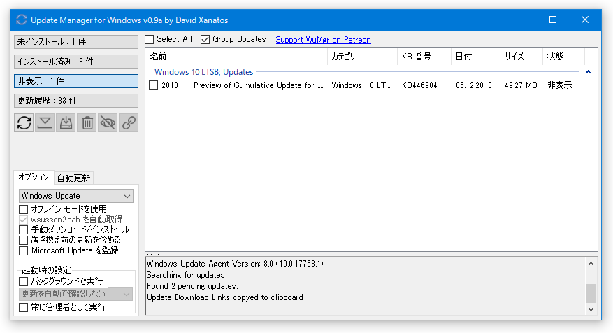Open the Windows Update source dropdown
613x333 pixels.
point(76,196)
